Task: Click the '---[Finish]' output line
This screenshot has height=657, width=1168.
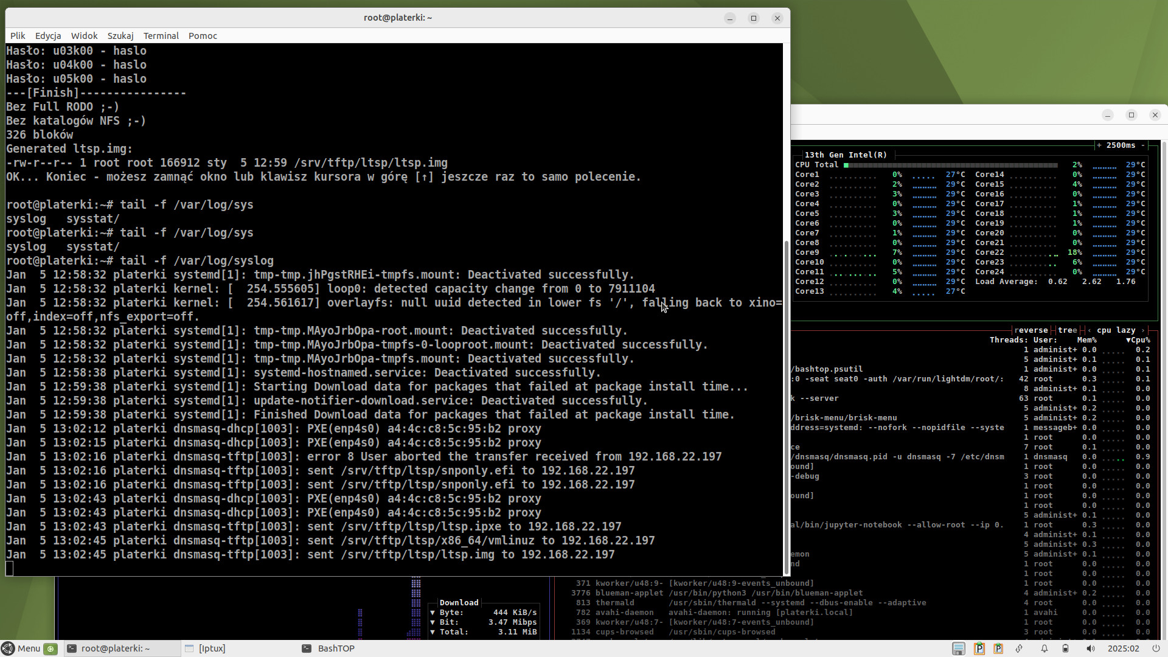Action: [x=96, y=93]
